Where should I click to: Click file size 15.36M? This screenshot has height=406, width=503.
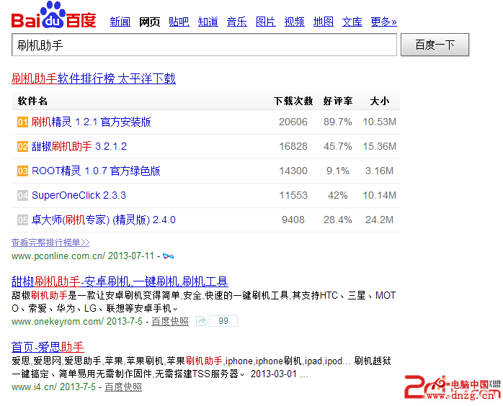pyautogui.click(x=380, y=146)
